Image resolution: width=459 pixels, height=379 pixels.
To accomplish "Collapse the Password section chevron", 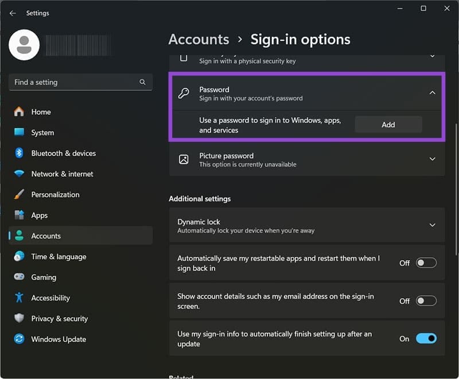I will 433,93.
